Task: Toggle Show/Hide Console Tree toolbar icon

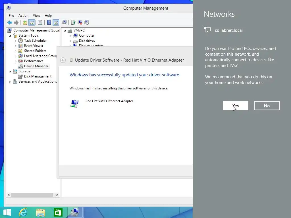Action: coord(32,23)
